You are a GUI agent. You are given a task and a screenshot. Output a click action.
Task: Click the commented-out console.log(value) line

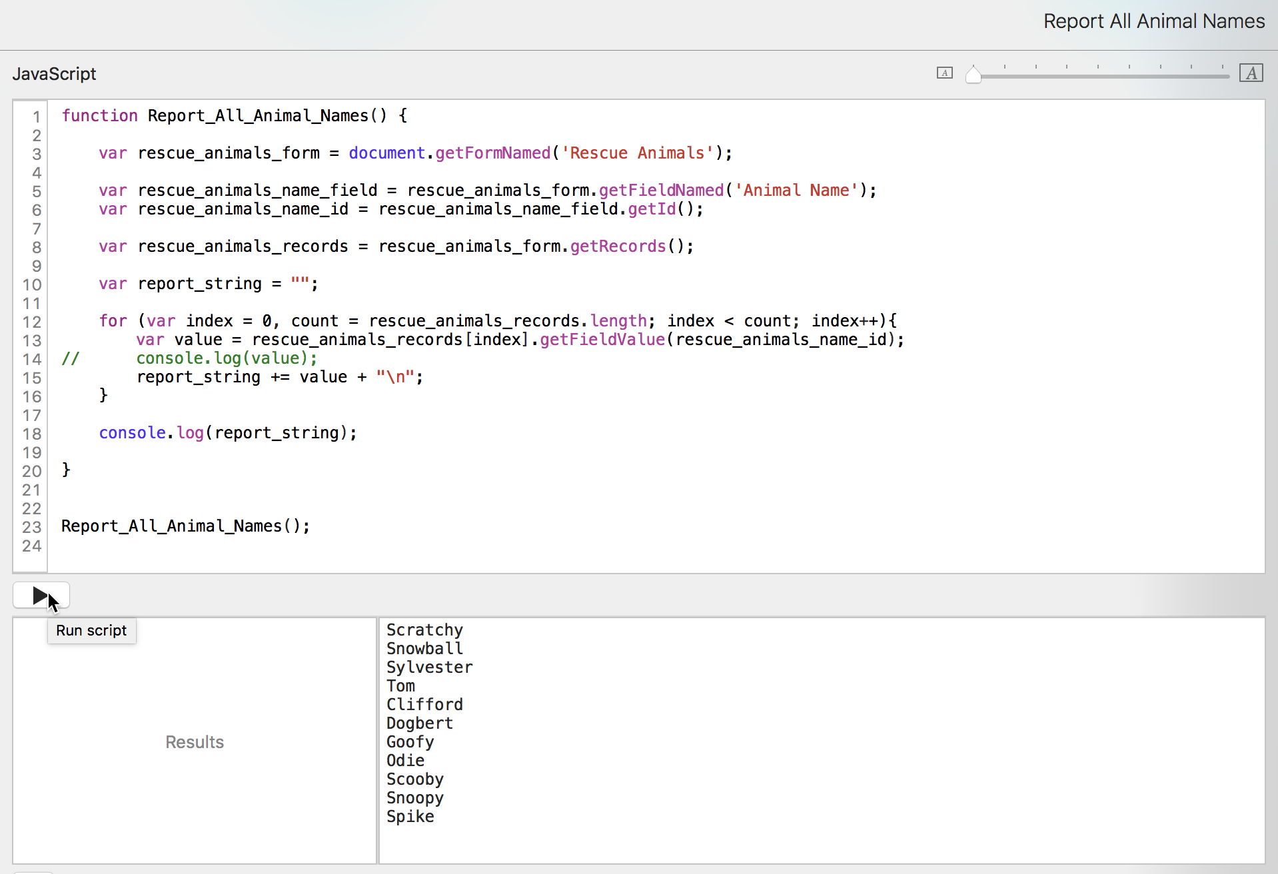point(227,358)
